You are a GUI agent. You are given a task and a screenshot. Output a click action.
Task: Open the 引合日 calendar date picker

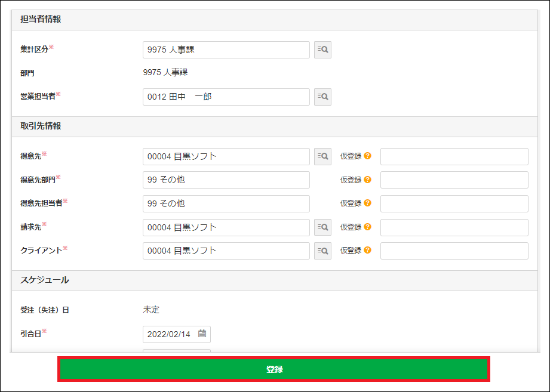pyautogui.click(x=202, y=334)
